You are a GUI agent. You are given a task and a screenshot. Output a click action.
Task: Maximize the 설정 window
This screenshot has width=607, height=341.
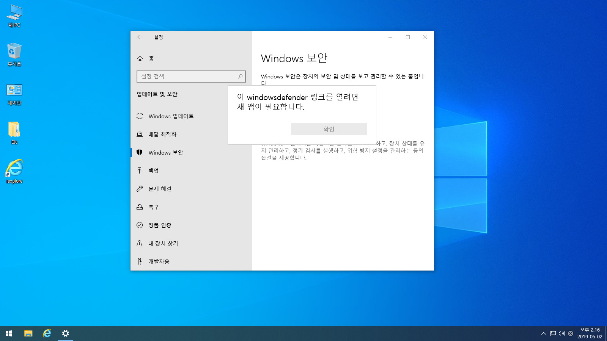(x=408, y=37)
